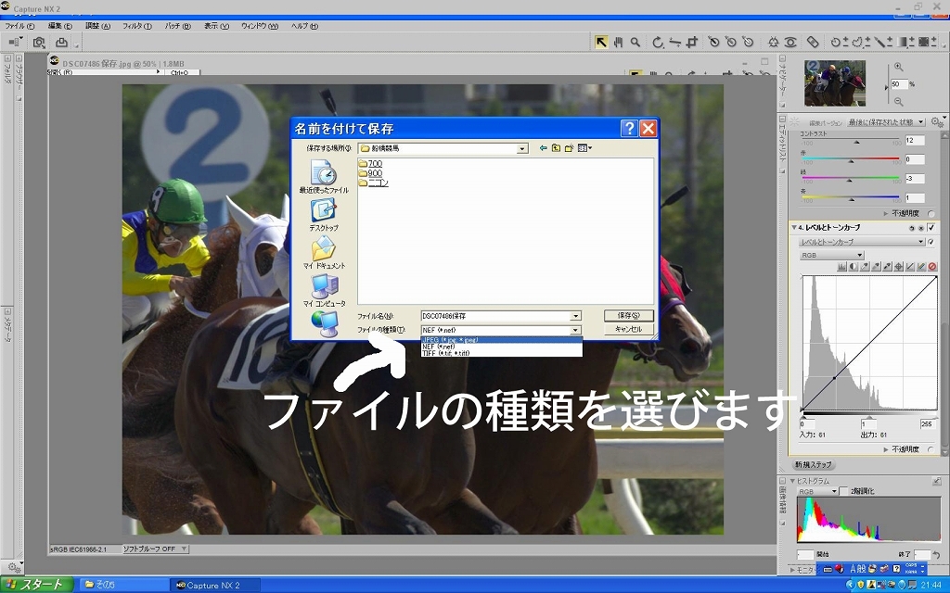Open the Levels & Curves adjustment type dropdown
Image resolution: width=950 pixels, height=593 pixels.
point(862,242)
